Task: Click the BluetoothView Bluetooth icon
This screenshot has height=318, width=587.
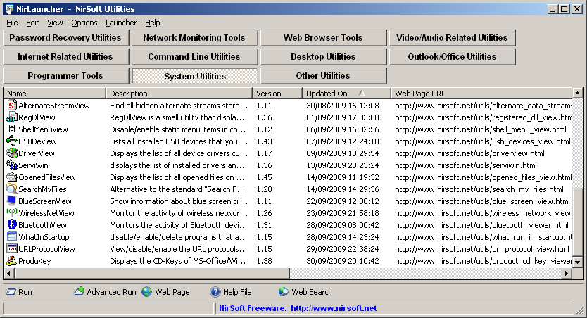Action: point(12,225)
